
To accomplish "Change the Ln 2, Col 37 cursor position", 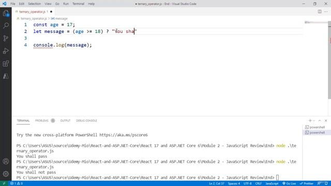I will [216, 183].
